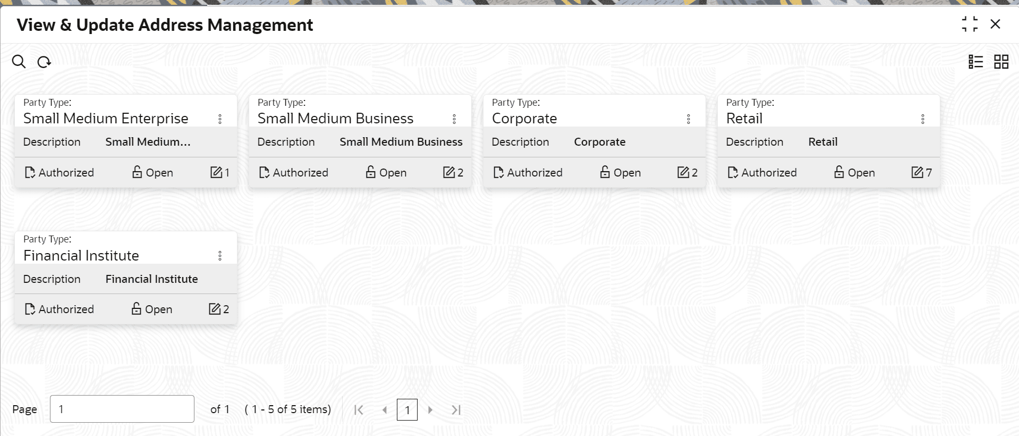Jump to the last page
1019x436 pixels.
456,410
